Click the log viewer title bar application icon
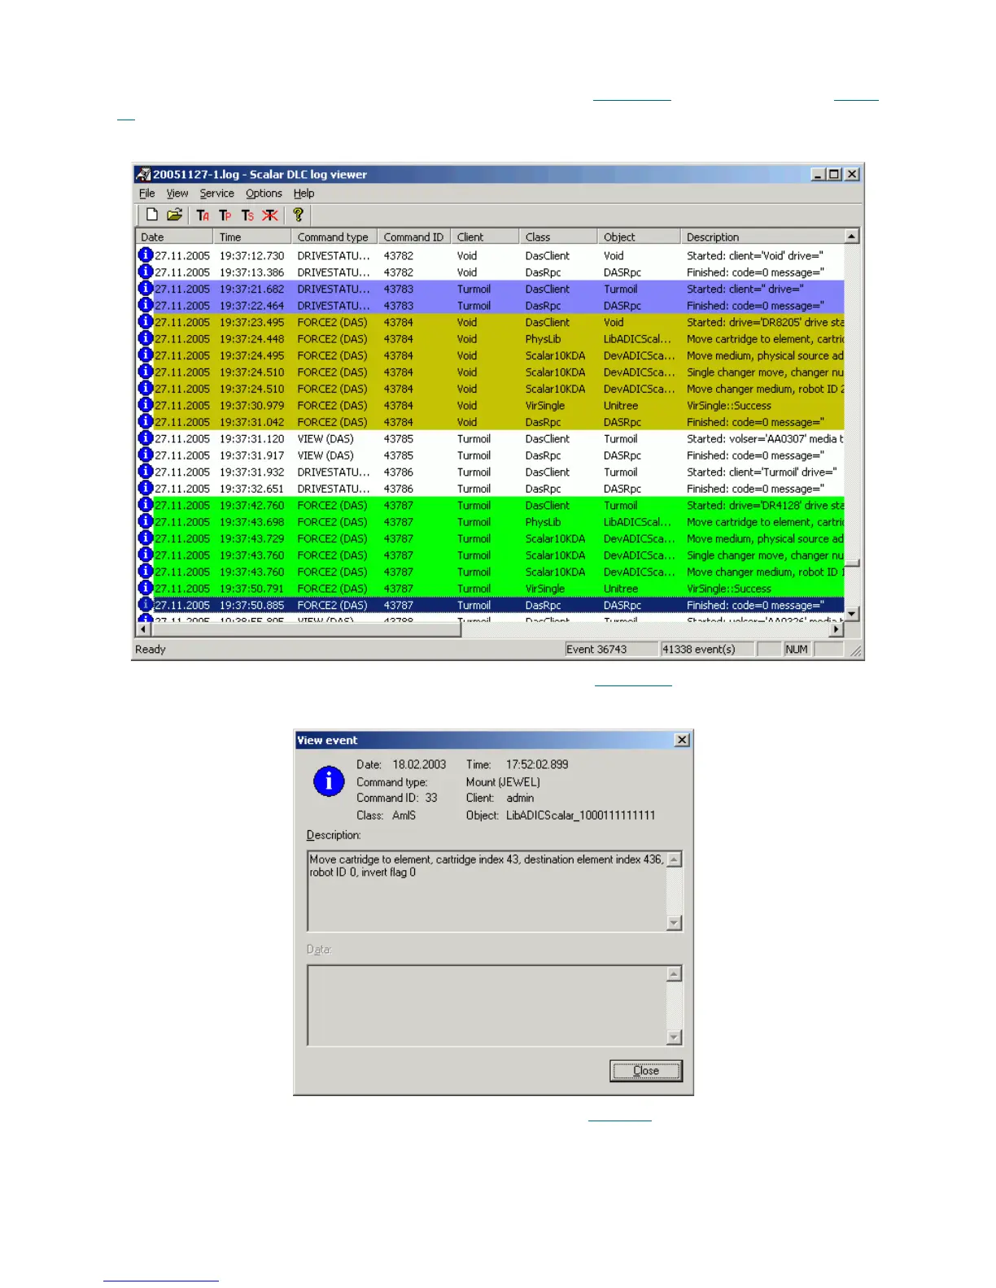Screen dimensions: 996x1288 tap(144, 174)
